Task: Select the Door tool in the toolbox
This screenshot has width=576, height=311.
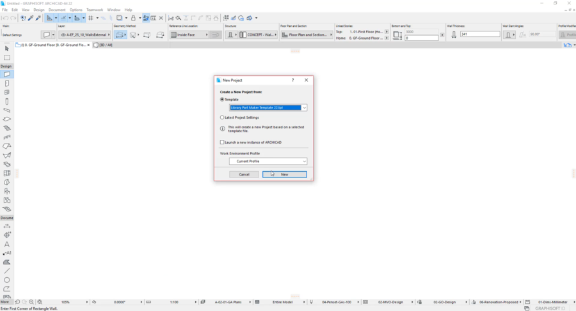Action: pyautogui.click(x=6, y=84)
